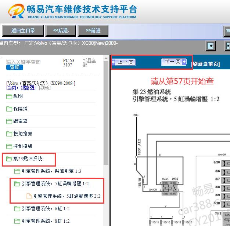Click open folder icon of 5缸渦輪增壓 1:2

tap(17, 184)
